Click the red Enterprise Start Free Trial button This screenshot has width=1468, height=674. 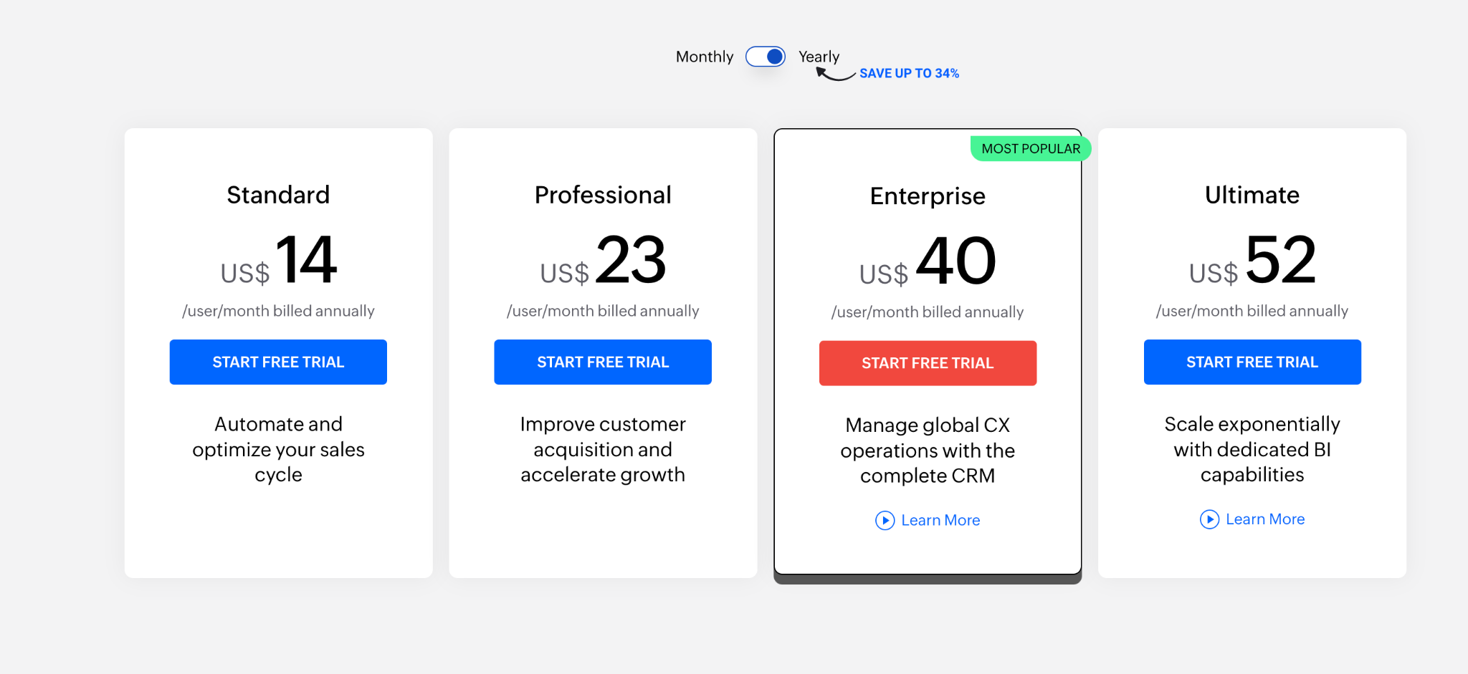pos(928,363)
